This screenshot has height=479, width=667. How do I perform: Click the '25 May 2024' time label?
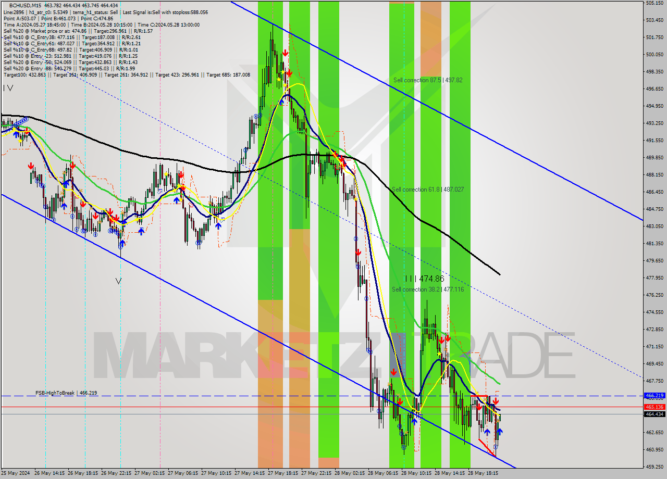pyautogui.click(x=16, y=473)
